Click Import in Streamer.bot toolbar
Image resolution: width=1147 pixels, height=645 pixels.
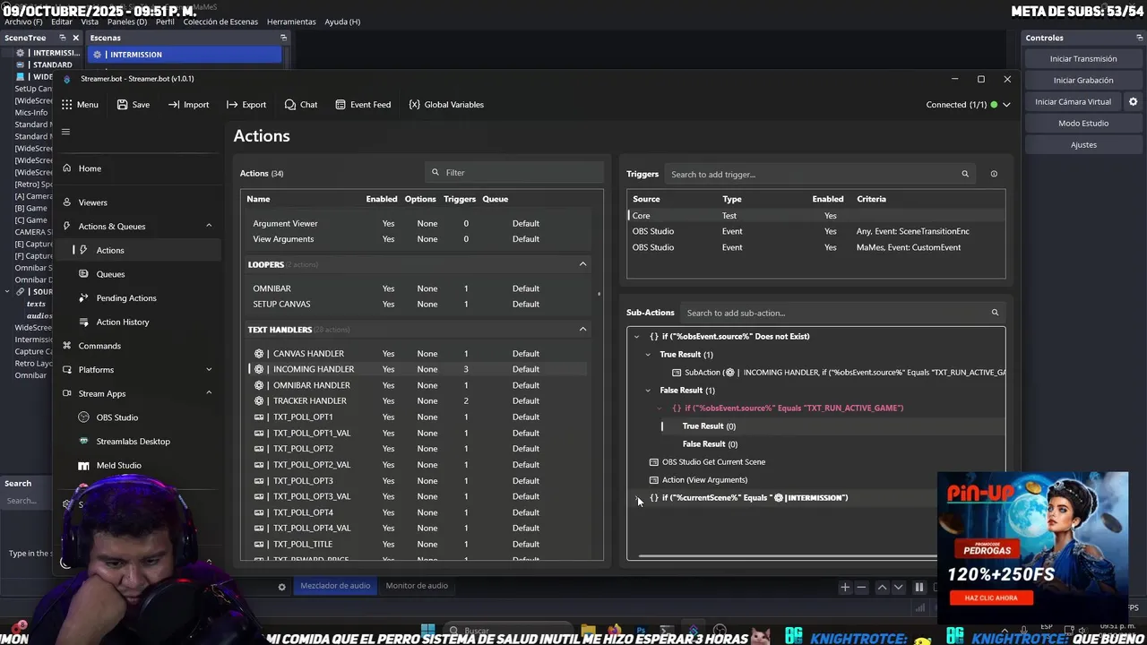pyautogui.click(x=188, y=105)
